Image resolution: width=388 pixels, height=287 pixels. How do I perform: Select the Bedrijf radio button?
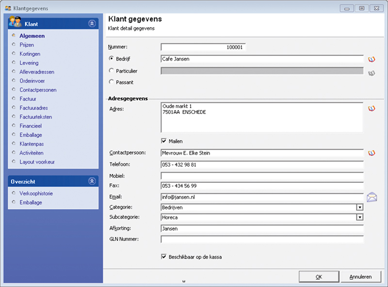(x=112, y=58)
